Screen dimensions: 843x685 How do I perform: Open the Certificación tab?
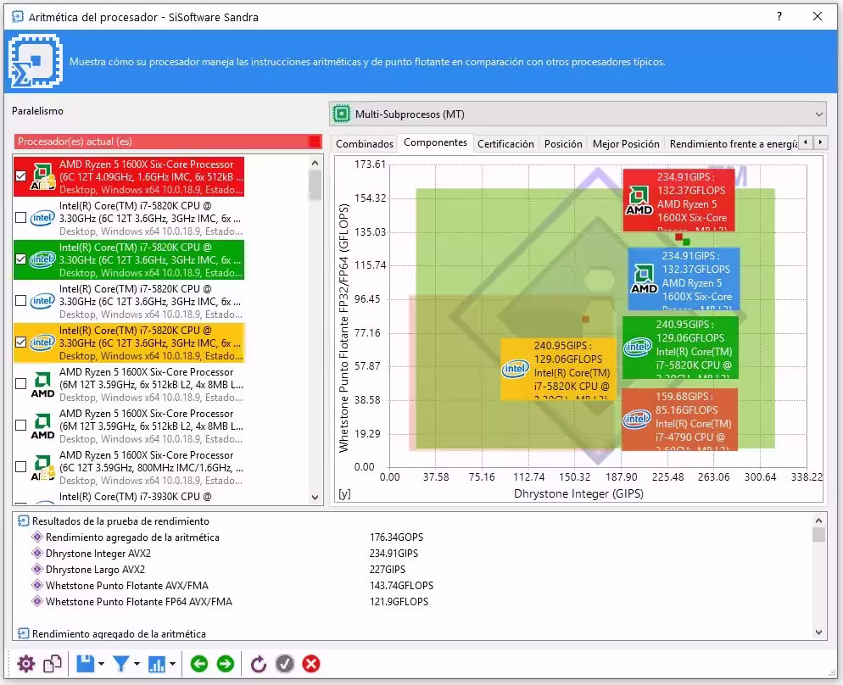point(505,143)
